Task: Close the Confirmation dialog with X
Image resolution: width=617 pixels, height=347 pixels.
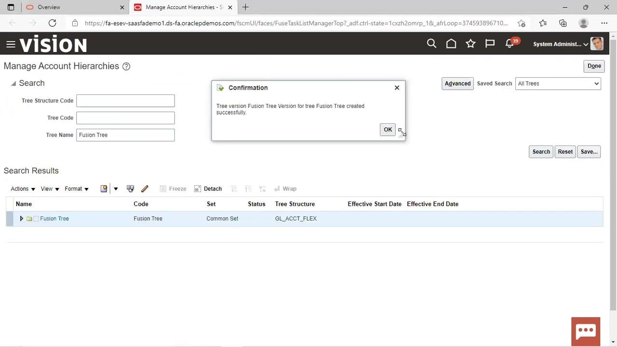Action: 397,88
